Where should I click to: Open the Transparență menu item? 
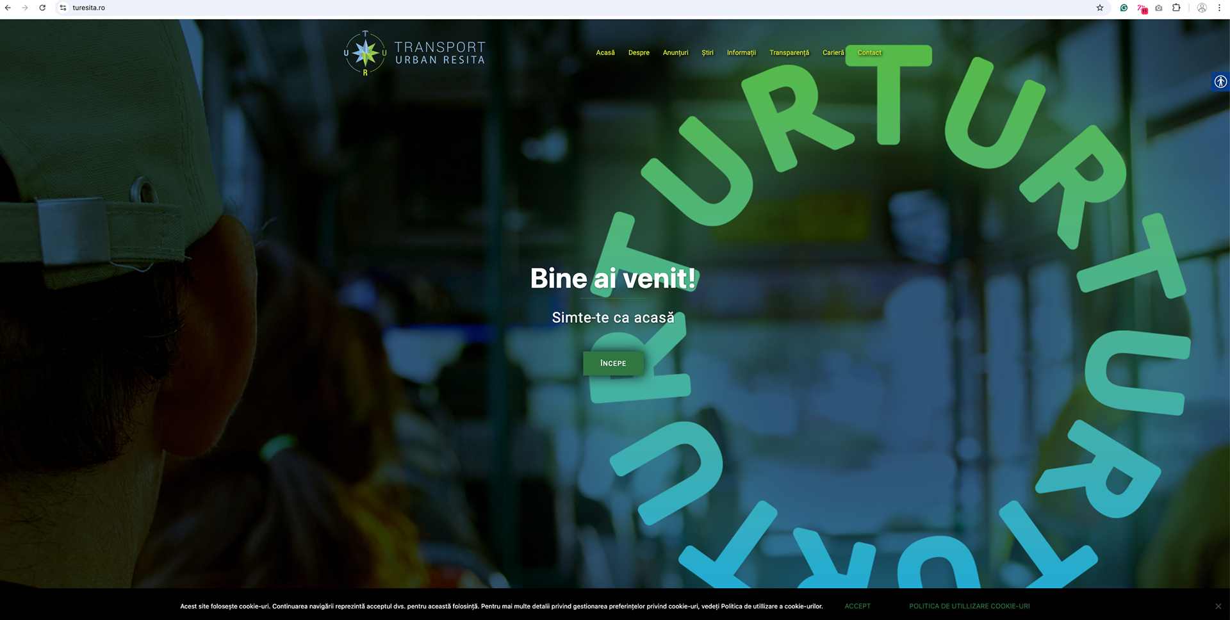tap(789, 53)
